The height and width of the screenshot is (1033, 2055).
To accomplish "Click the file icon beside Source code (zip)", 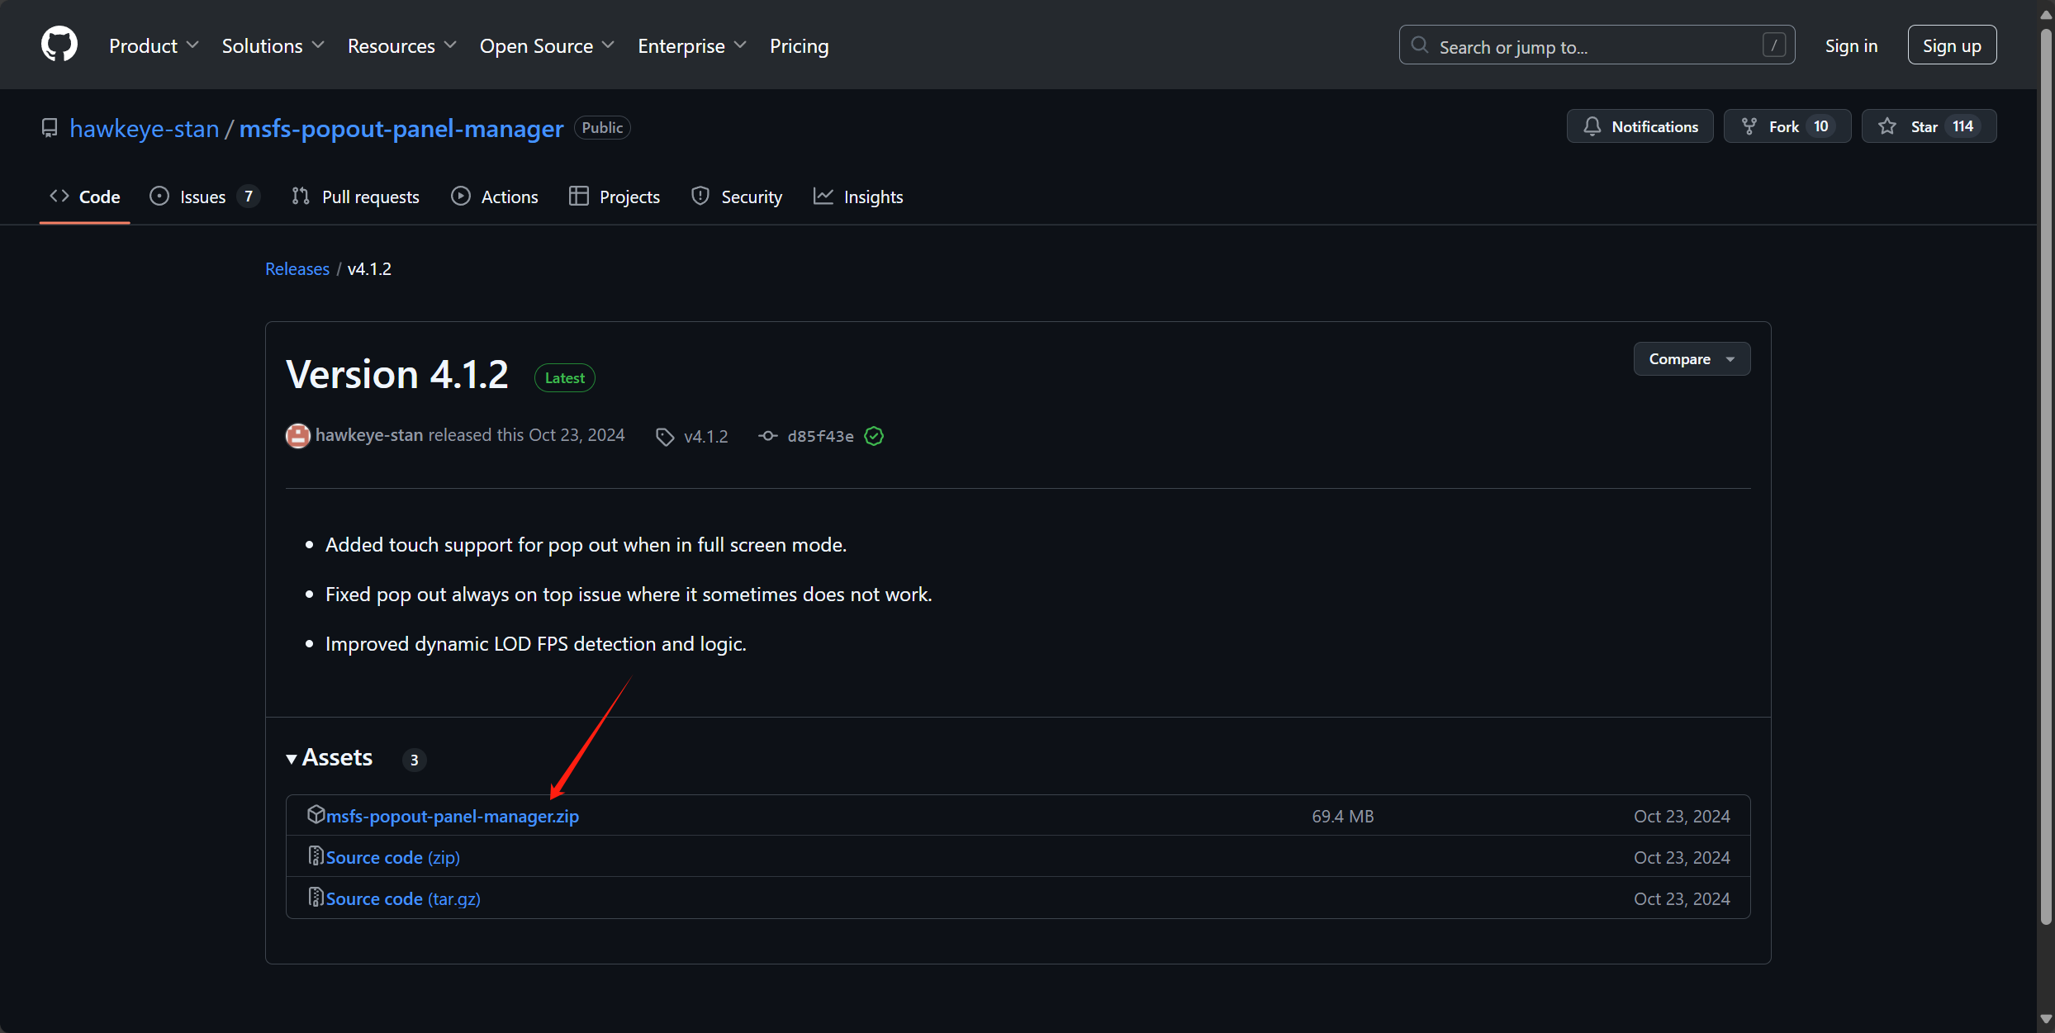I will (316, 855).
